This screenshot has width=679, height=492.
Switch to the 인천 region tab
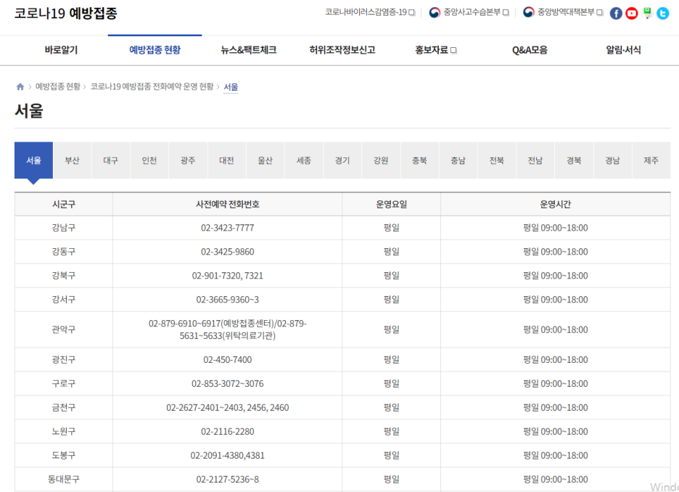pyautogui.click(x=149, y=160)
